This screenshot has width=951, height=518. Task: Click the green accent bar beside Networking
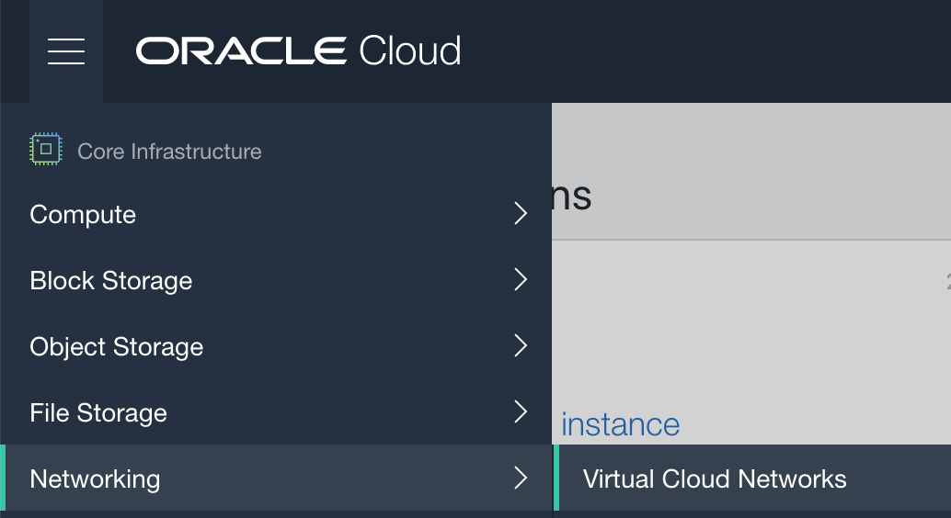3,478
